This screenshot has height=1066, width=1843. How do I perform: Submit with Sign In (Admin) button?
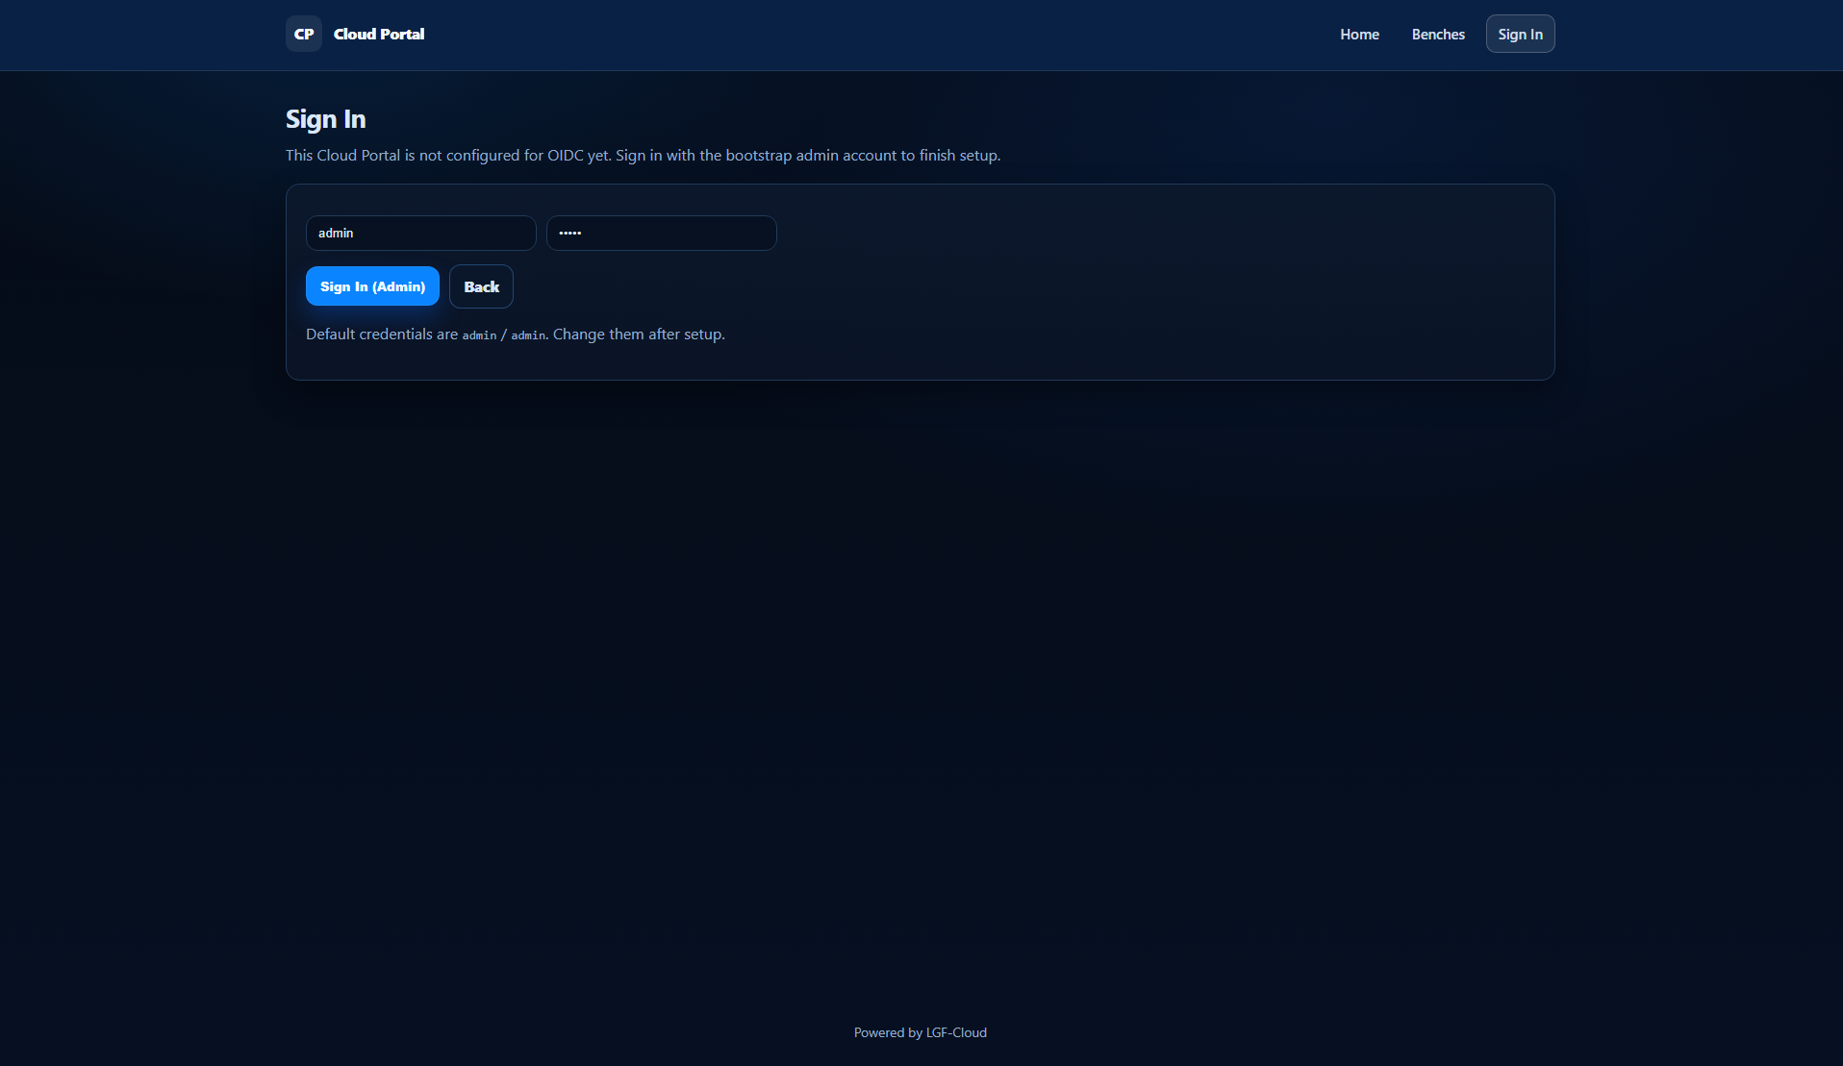(372, 286)
